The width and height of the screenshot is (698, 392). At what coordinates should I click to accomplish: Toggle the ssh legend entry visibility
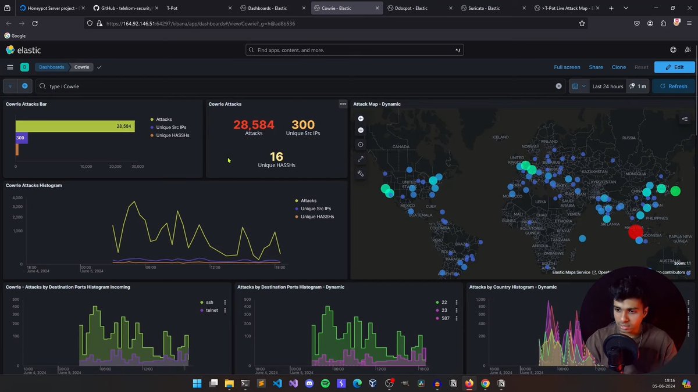pos(209,302)
